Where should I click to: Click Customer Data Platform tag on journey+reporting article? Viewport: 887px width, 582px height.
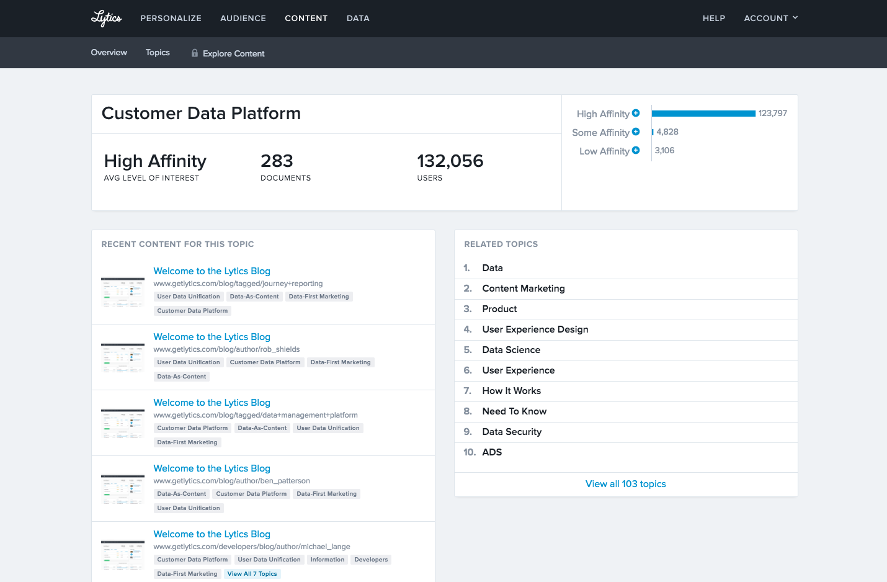pos(192,311)
